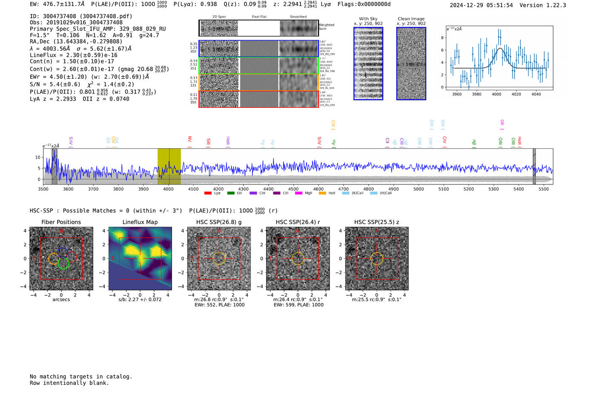Click the CIV legend swatch below the spectrum
Viewport: 596px width, 406px height.
tap(253, 193)
